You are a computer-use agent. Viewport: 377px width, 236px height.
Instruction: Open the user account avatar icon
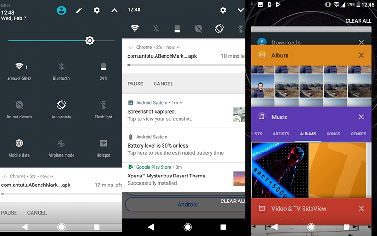point(62,10)
